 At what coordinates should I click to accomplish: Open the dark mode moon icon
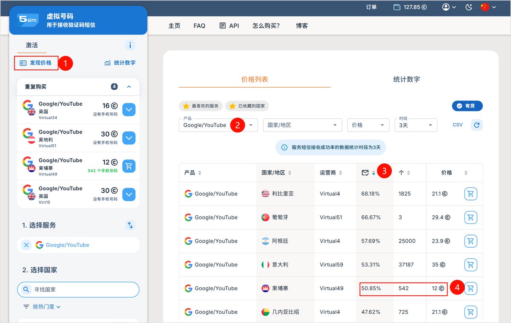tap(470, 7)
